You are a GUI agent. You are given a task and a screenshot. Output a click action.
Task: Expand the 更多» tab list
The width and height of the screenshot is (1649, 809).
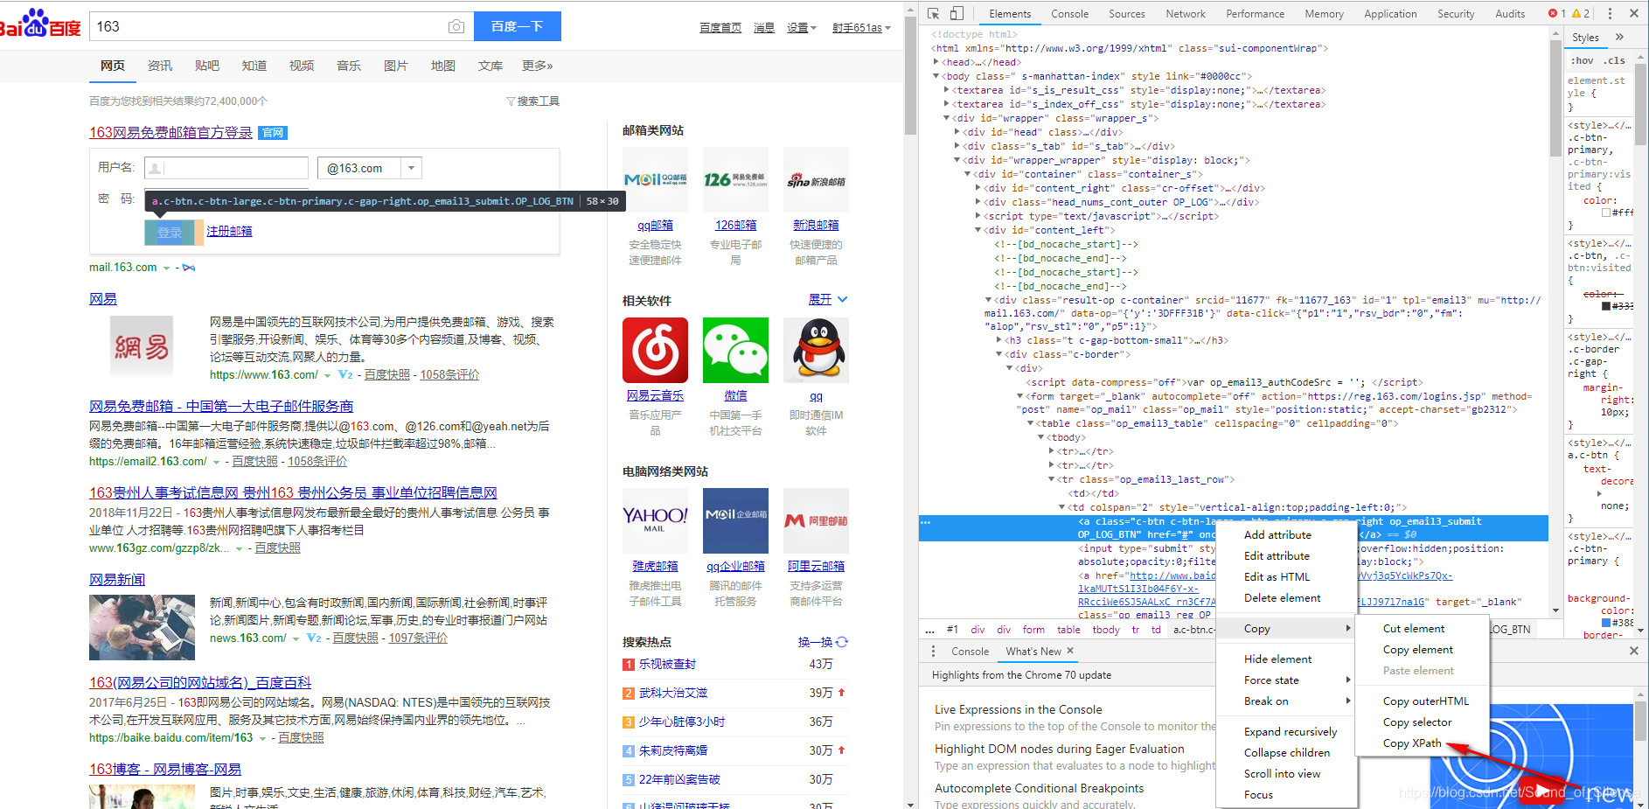(537, 66)
